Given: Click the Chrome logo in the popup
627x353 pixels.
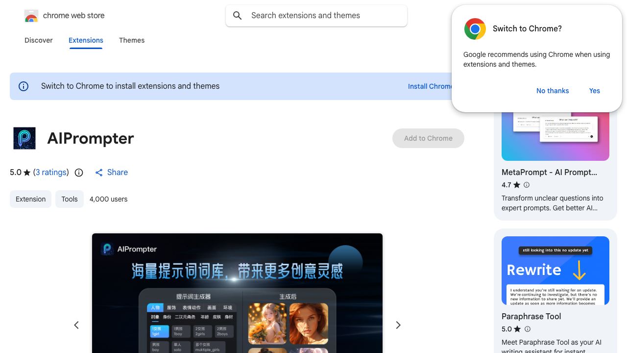Looking at the screenshot, I should (x=475, y=29).
